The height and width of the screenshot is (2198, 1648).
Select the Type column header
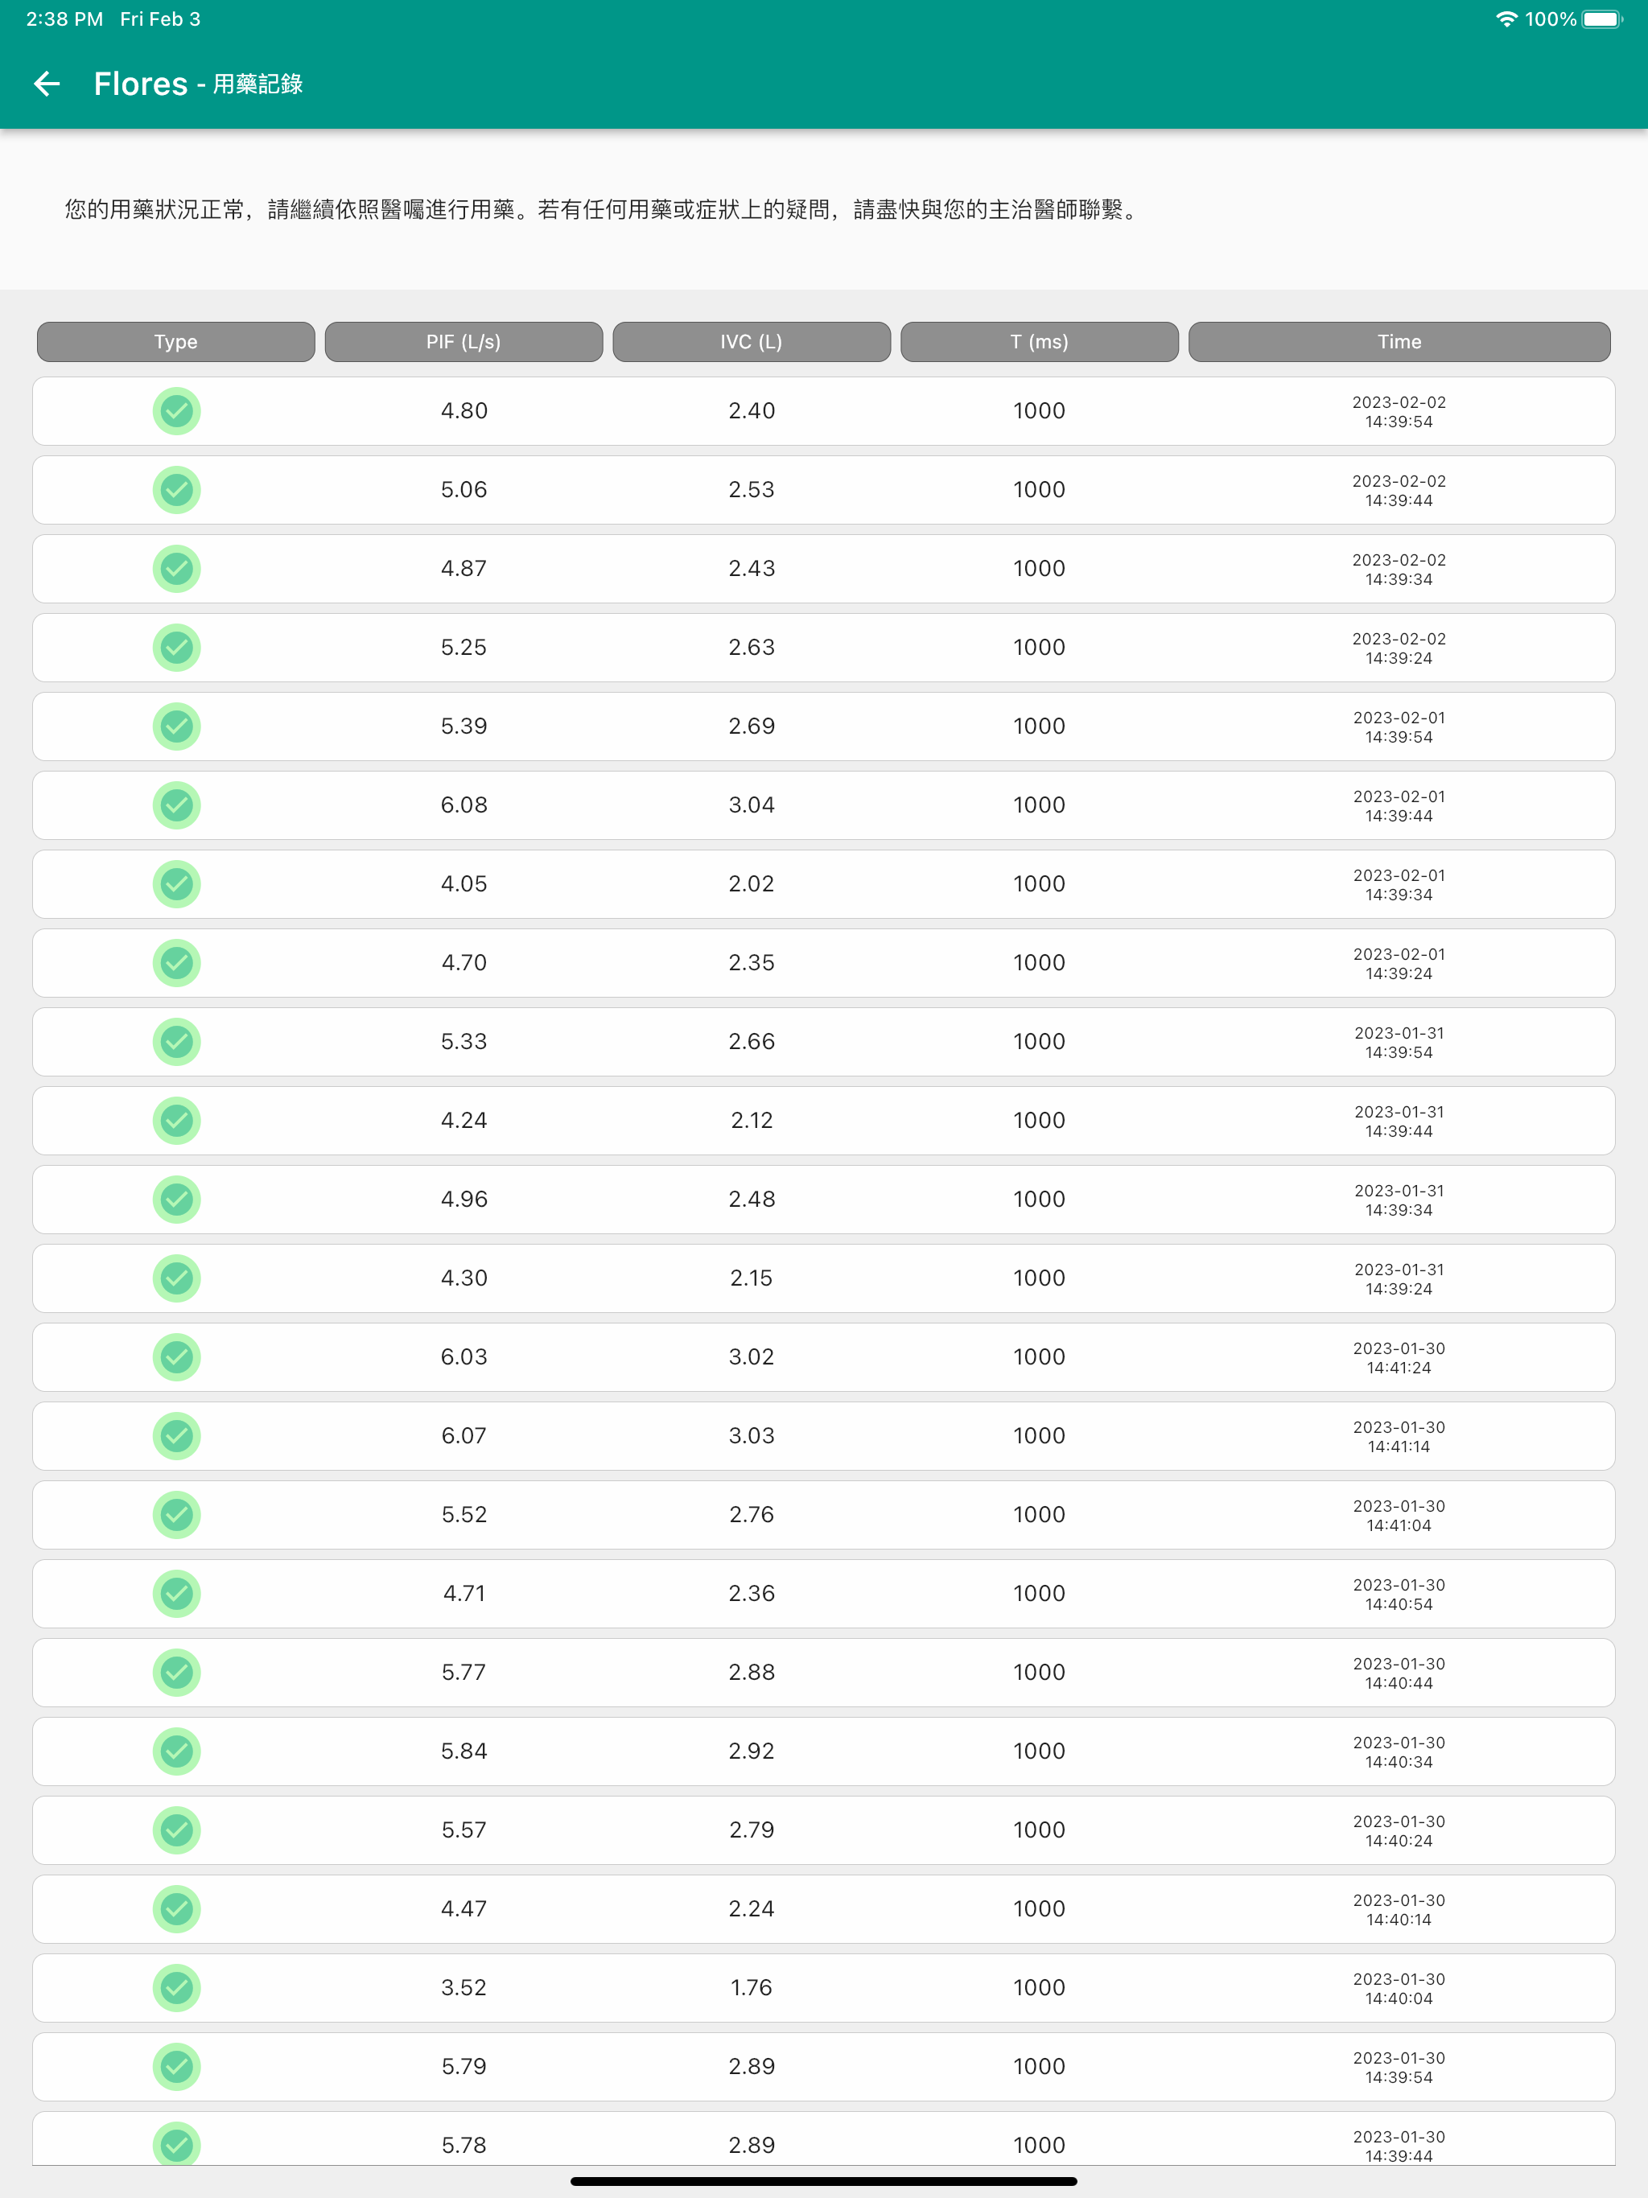pos(176,342)
